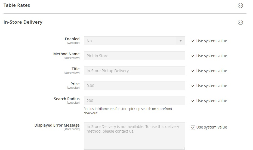This screenshot has height=150, width=253.
Task: Select the Search Radius field showing 200
Action: coord(134,101)
